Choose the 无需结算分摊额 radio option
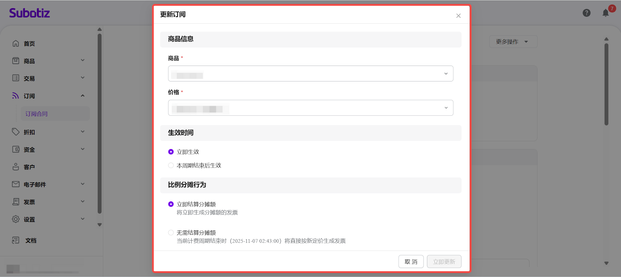This screenshot has width=621, height=277. 171,233
